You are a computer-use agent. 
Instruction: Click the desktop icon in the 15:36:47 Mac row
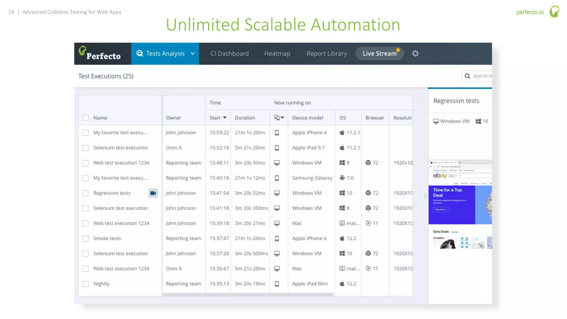(x=277, y=269)
